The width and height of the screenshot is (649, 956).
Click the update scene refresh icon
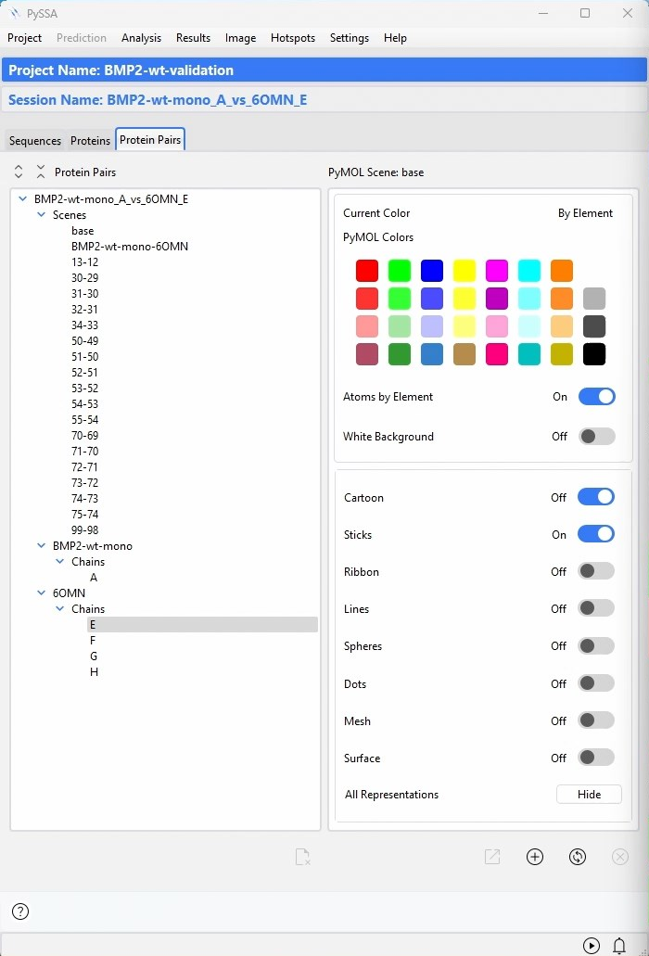click(x=578, y=857)
